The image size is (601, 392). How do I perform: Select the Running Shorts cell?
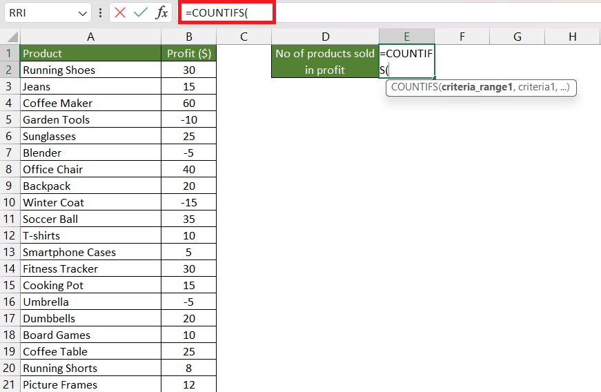pos(90,368)
